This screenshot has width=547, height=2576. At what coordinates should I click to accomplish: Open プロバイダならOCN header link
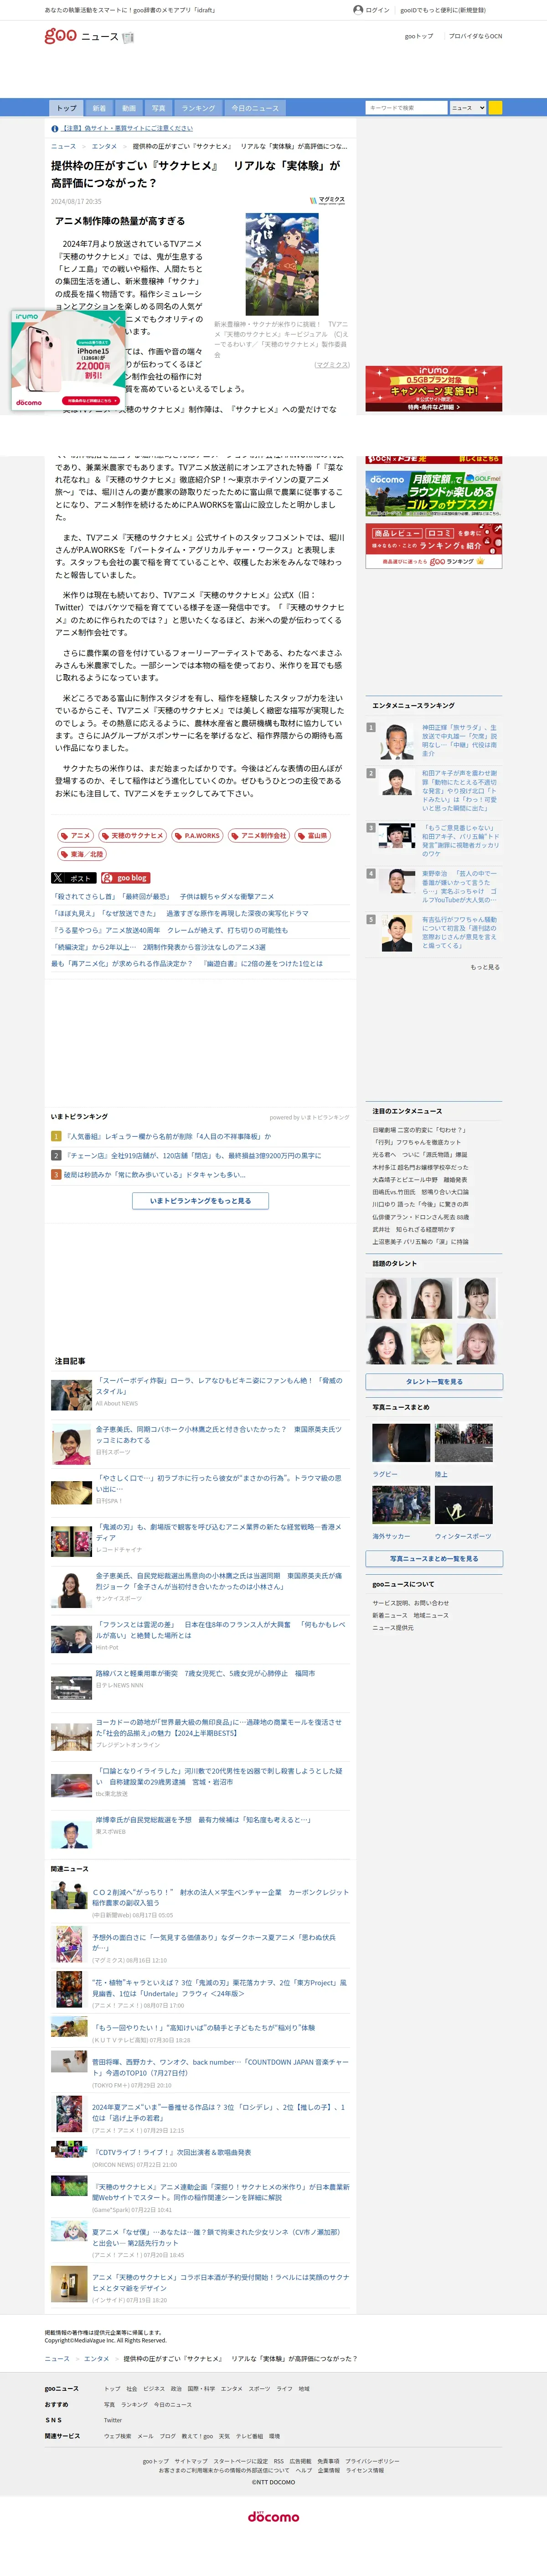tap(476, 36)
